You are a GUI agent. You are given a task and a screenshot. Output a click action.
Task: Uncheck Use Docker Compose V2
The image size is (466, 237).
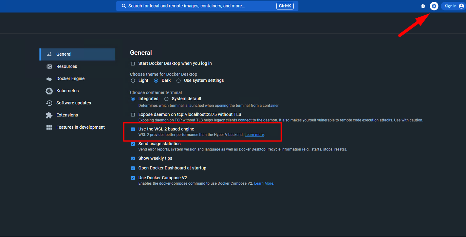pyautogui.click(x=133, y=178)
